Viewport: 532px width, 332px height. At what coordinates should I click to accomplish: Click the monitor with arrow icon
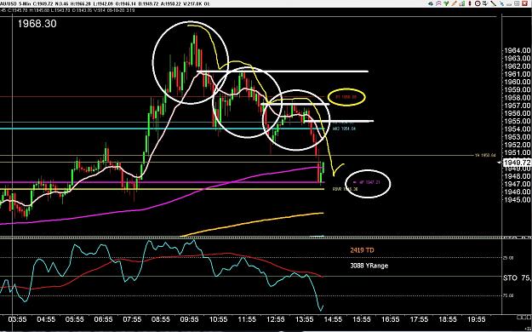[x=485, y=3]
